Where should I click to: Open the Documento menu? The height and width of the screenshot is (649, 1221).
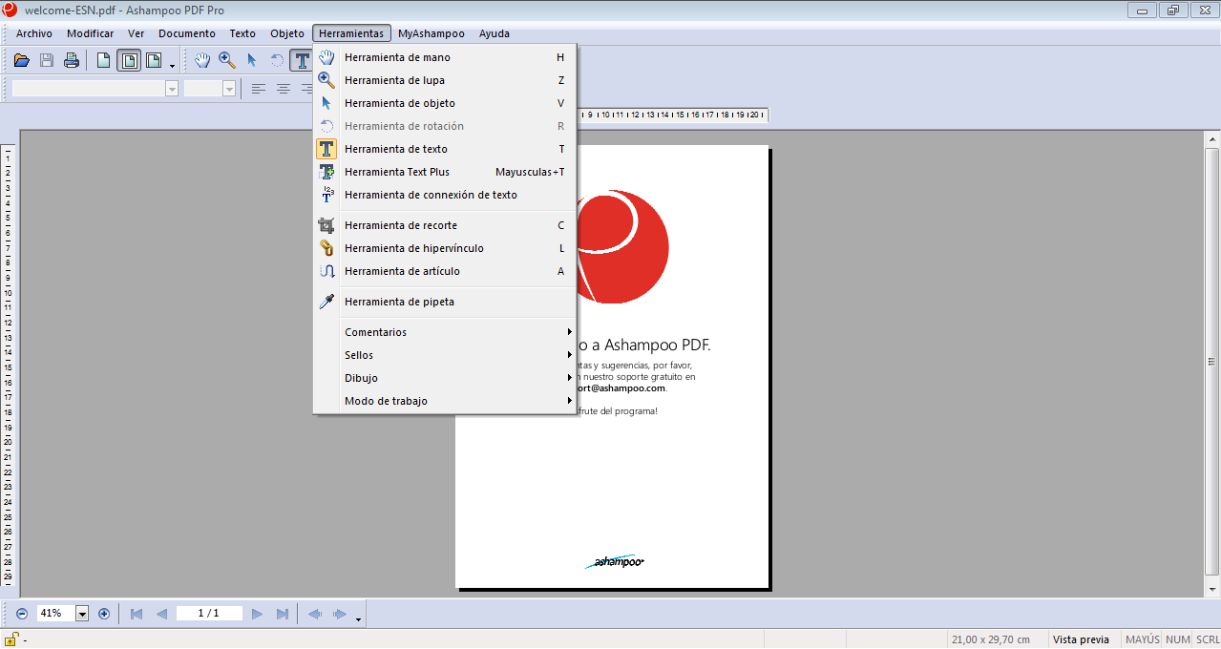click(x=187, y=33)
